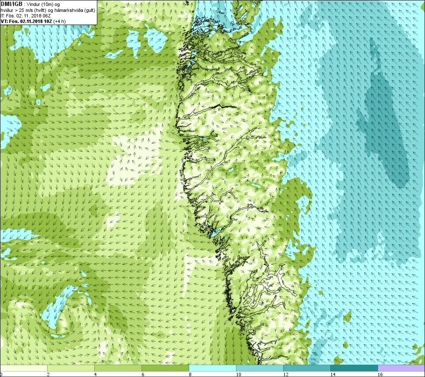Click the "2" scale label
This screenshot has width=425, height=377.
48,374
